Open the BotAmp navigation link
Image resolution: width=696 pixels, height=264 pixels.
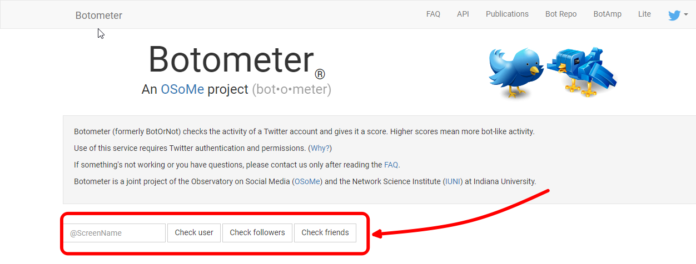click(607, 14)
